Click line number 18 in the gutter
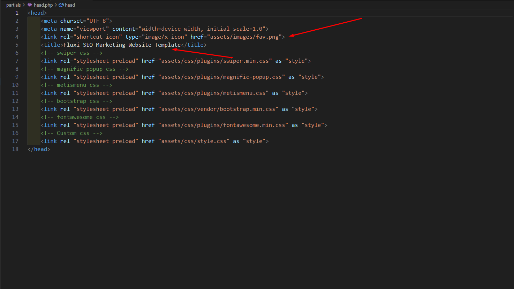The image size is (514, 289). 15,149
